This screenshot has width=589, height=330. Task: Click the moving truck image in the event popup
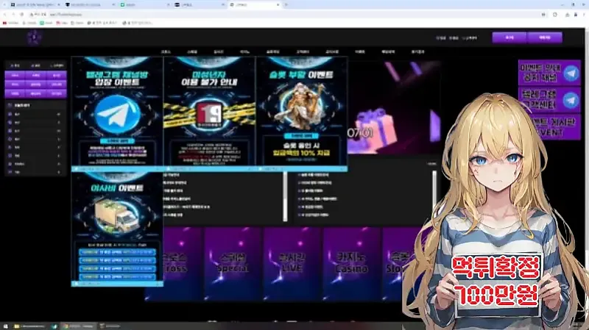coord(117,215)
